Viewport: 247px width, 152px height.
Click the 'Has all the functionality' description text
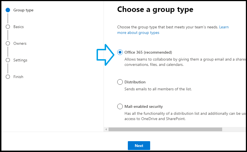click(x=185, y=116)
